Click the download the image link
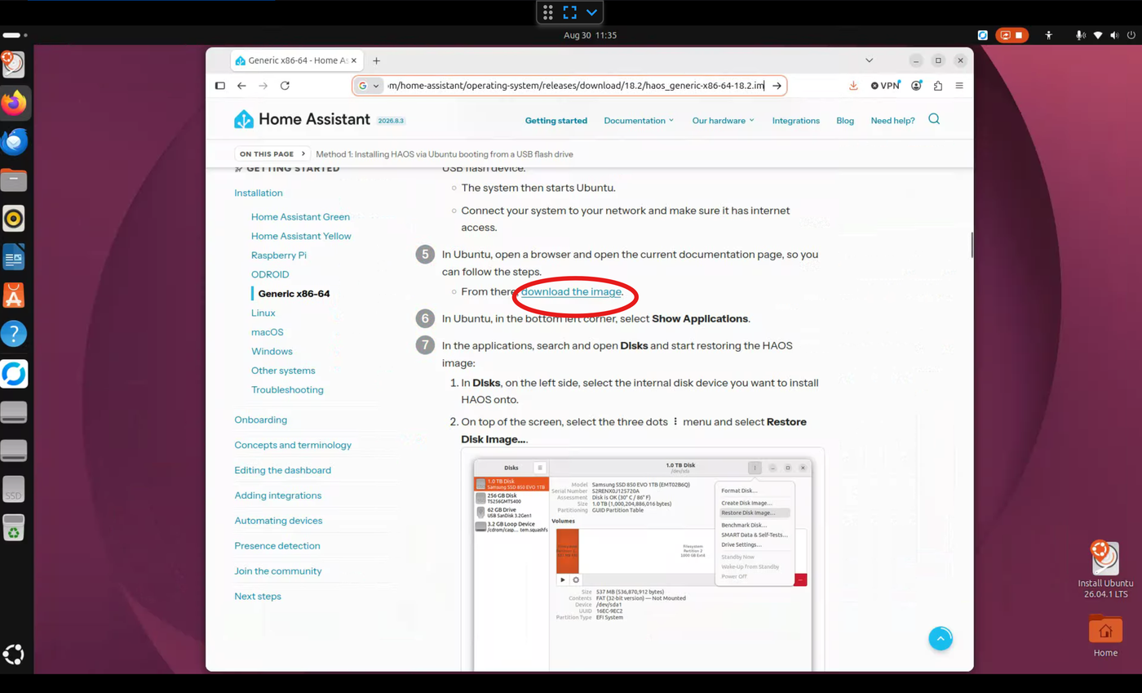The width and height of the screenshot is (1142, 693). pyautogui.click(x=572, y=291)
